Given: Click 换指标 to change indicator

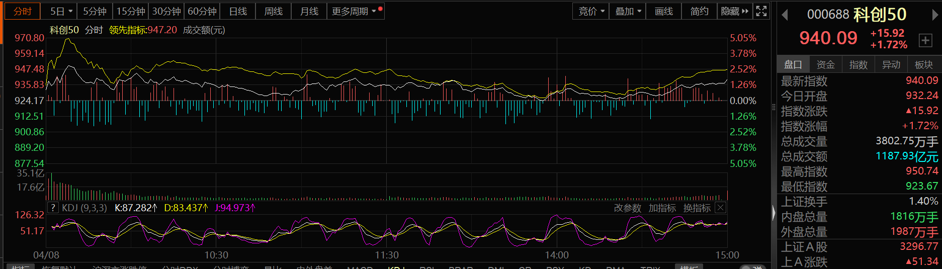Looking at the screenshot, I should coord(697,208).
